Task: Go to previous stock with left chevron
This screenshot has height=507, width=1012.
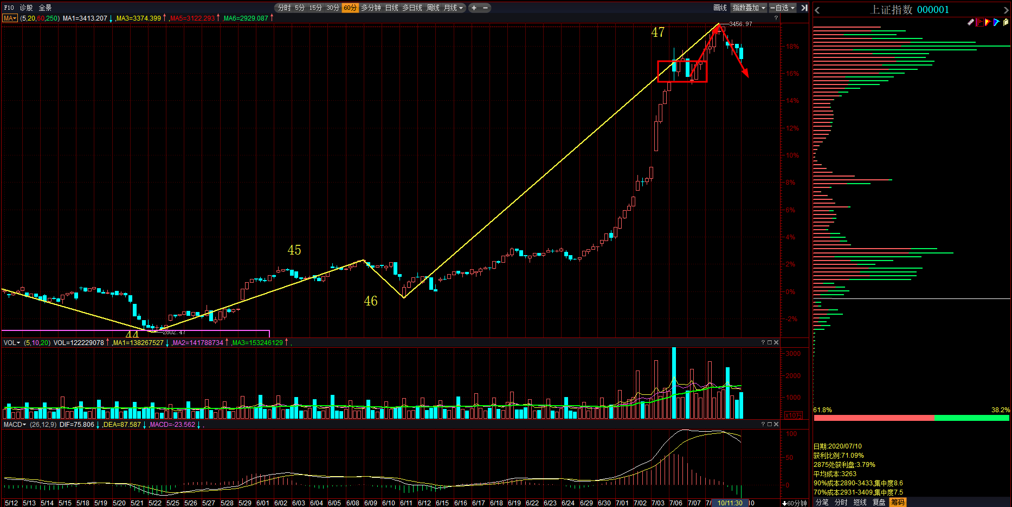Action: point(817,10)
